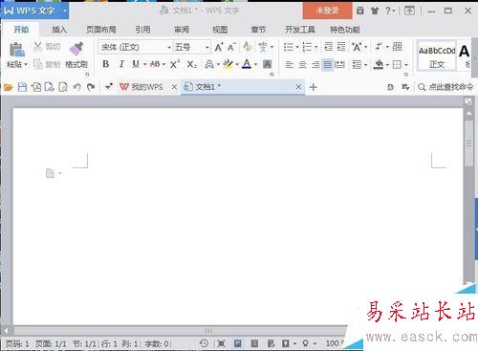Increase font size with A+ icon
Image resolution: width=478 pixels, height=351 pixels.
tap(219, 47)
